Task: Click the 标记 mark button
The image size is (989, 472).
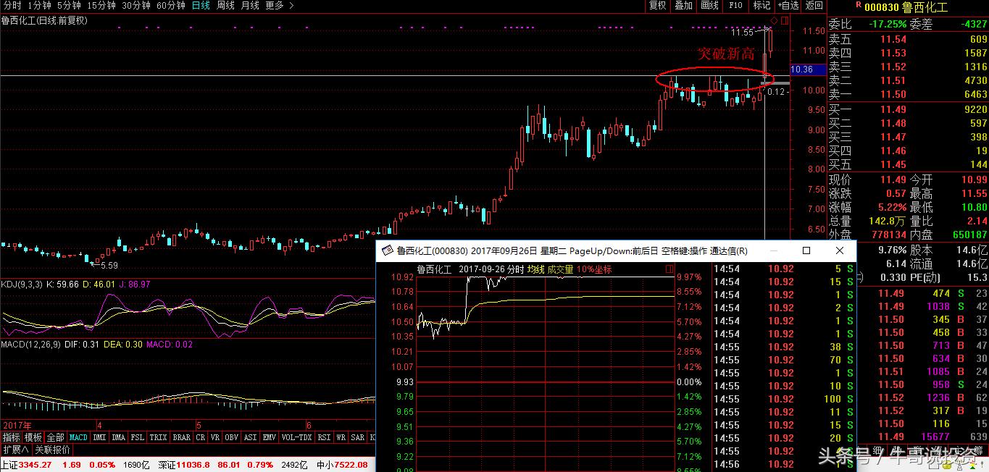Action: 761,5
